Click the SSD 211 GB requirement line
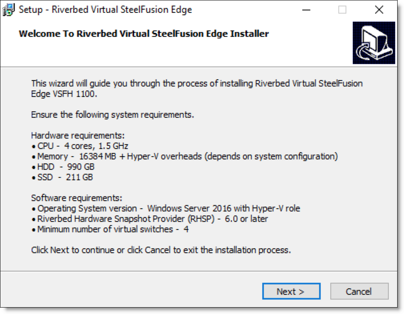This screenshot has width=404, height=314. pyautogui.click(x=62, y=177)
